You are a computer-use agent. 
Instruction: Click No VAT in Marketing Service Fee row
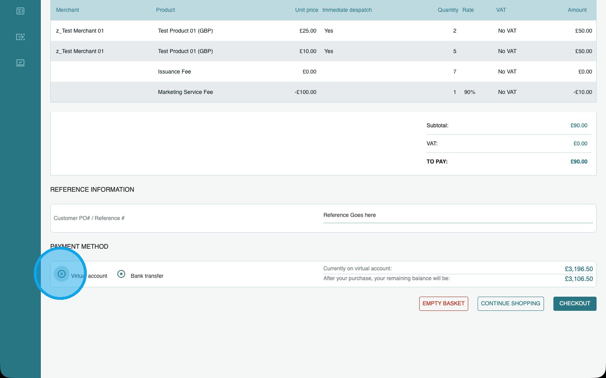point(507,92)
